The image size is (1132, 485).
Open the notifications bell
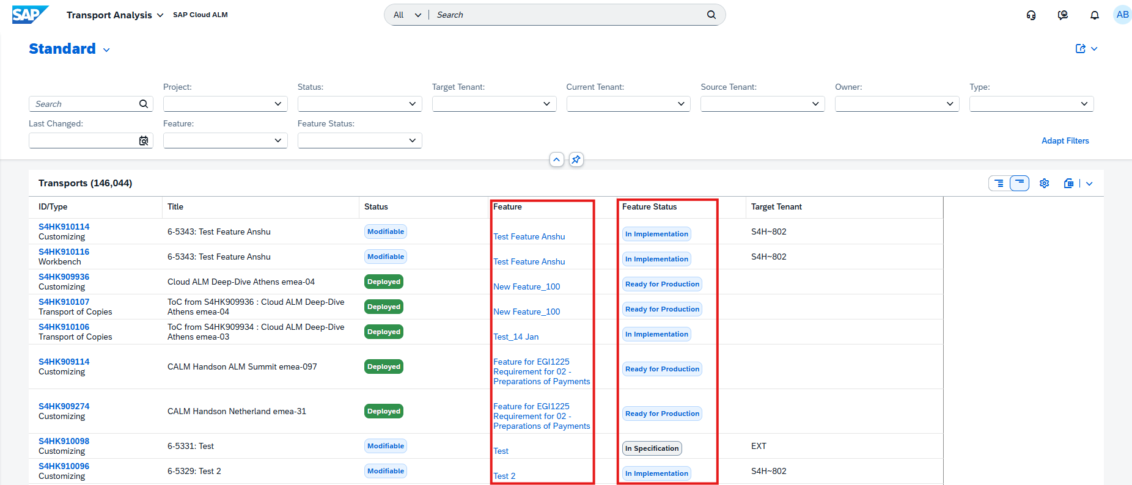pyautogui.click(x=1094, y=15)
